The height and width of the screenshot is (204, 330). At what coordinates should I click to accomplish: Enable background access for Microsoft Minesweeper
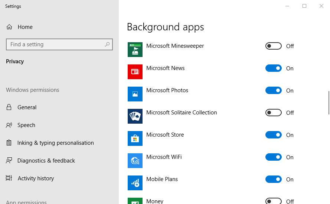tap(274, 46)
